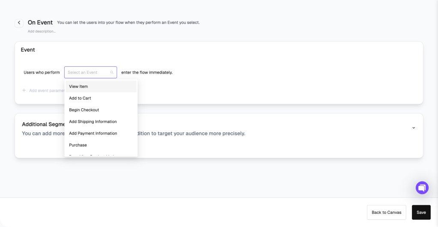Choose View Item from event list
438x227 pixels.
coord(101,87)
